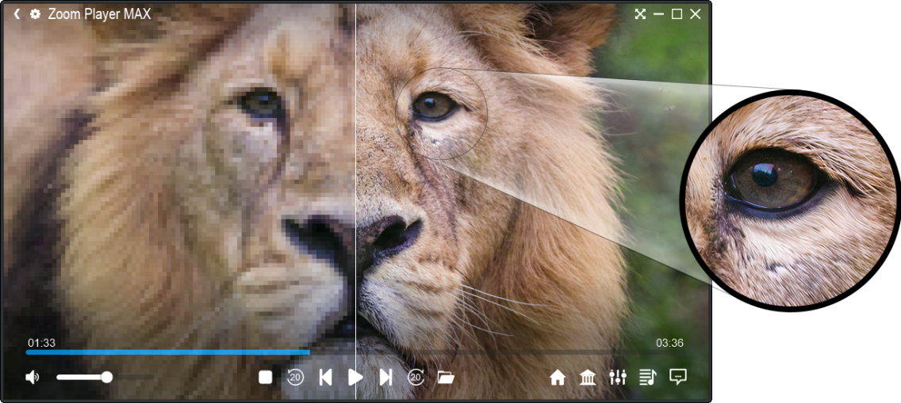The width and height of the screenshot is (901, 403).
Task: Click the Zoom Player MAX title text
Action: click(99, 14)
